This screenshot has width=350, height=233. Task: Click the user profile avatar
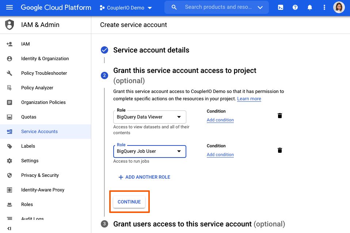tap(339, 8)
